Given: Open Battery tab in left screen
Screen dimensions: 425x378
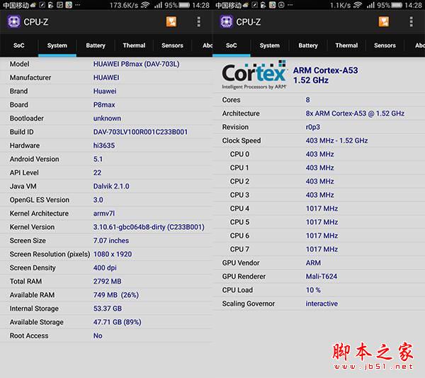Looking at the screenshot, I should coord(96,45).
